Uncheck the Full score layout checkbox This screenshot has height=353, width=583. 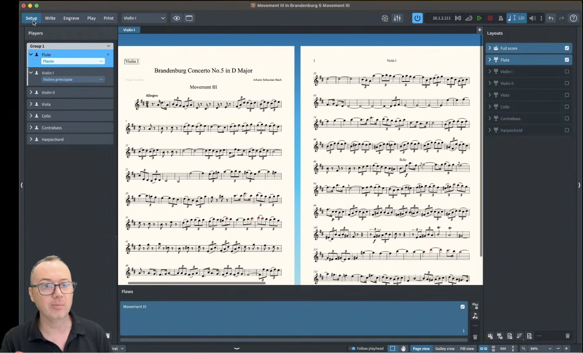point(567,48)
